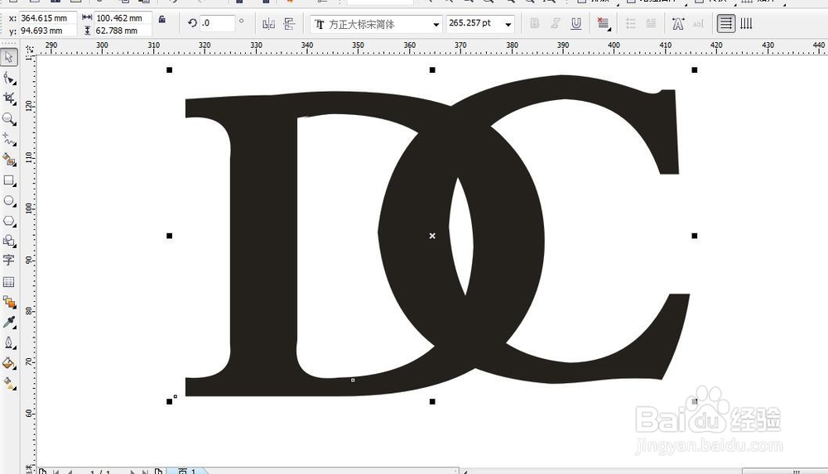Activate the Text tool 字

coord(8,260)
